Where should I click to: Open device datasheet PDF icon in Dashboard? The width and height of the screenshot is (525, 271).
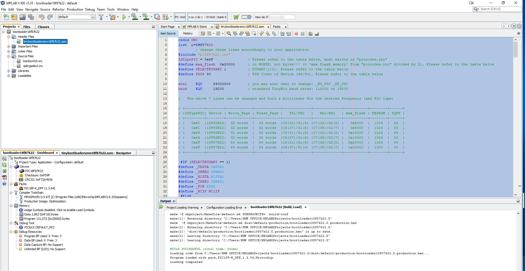click(4, 177)
